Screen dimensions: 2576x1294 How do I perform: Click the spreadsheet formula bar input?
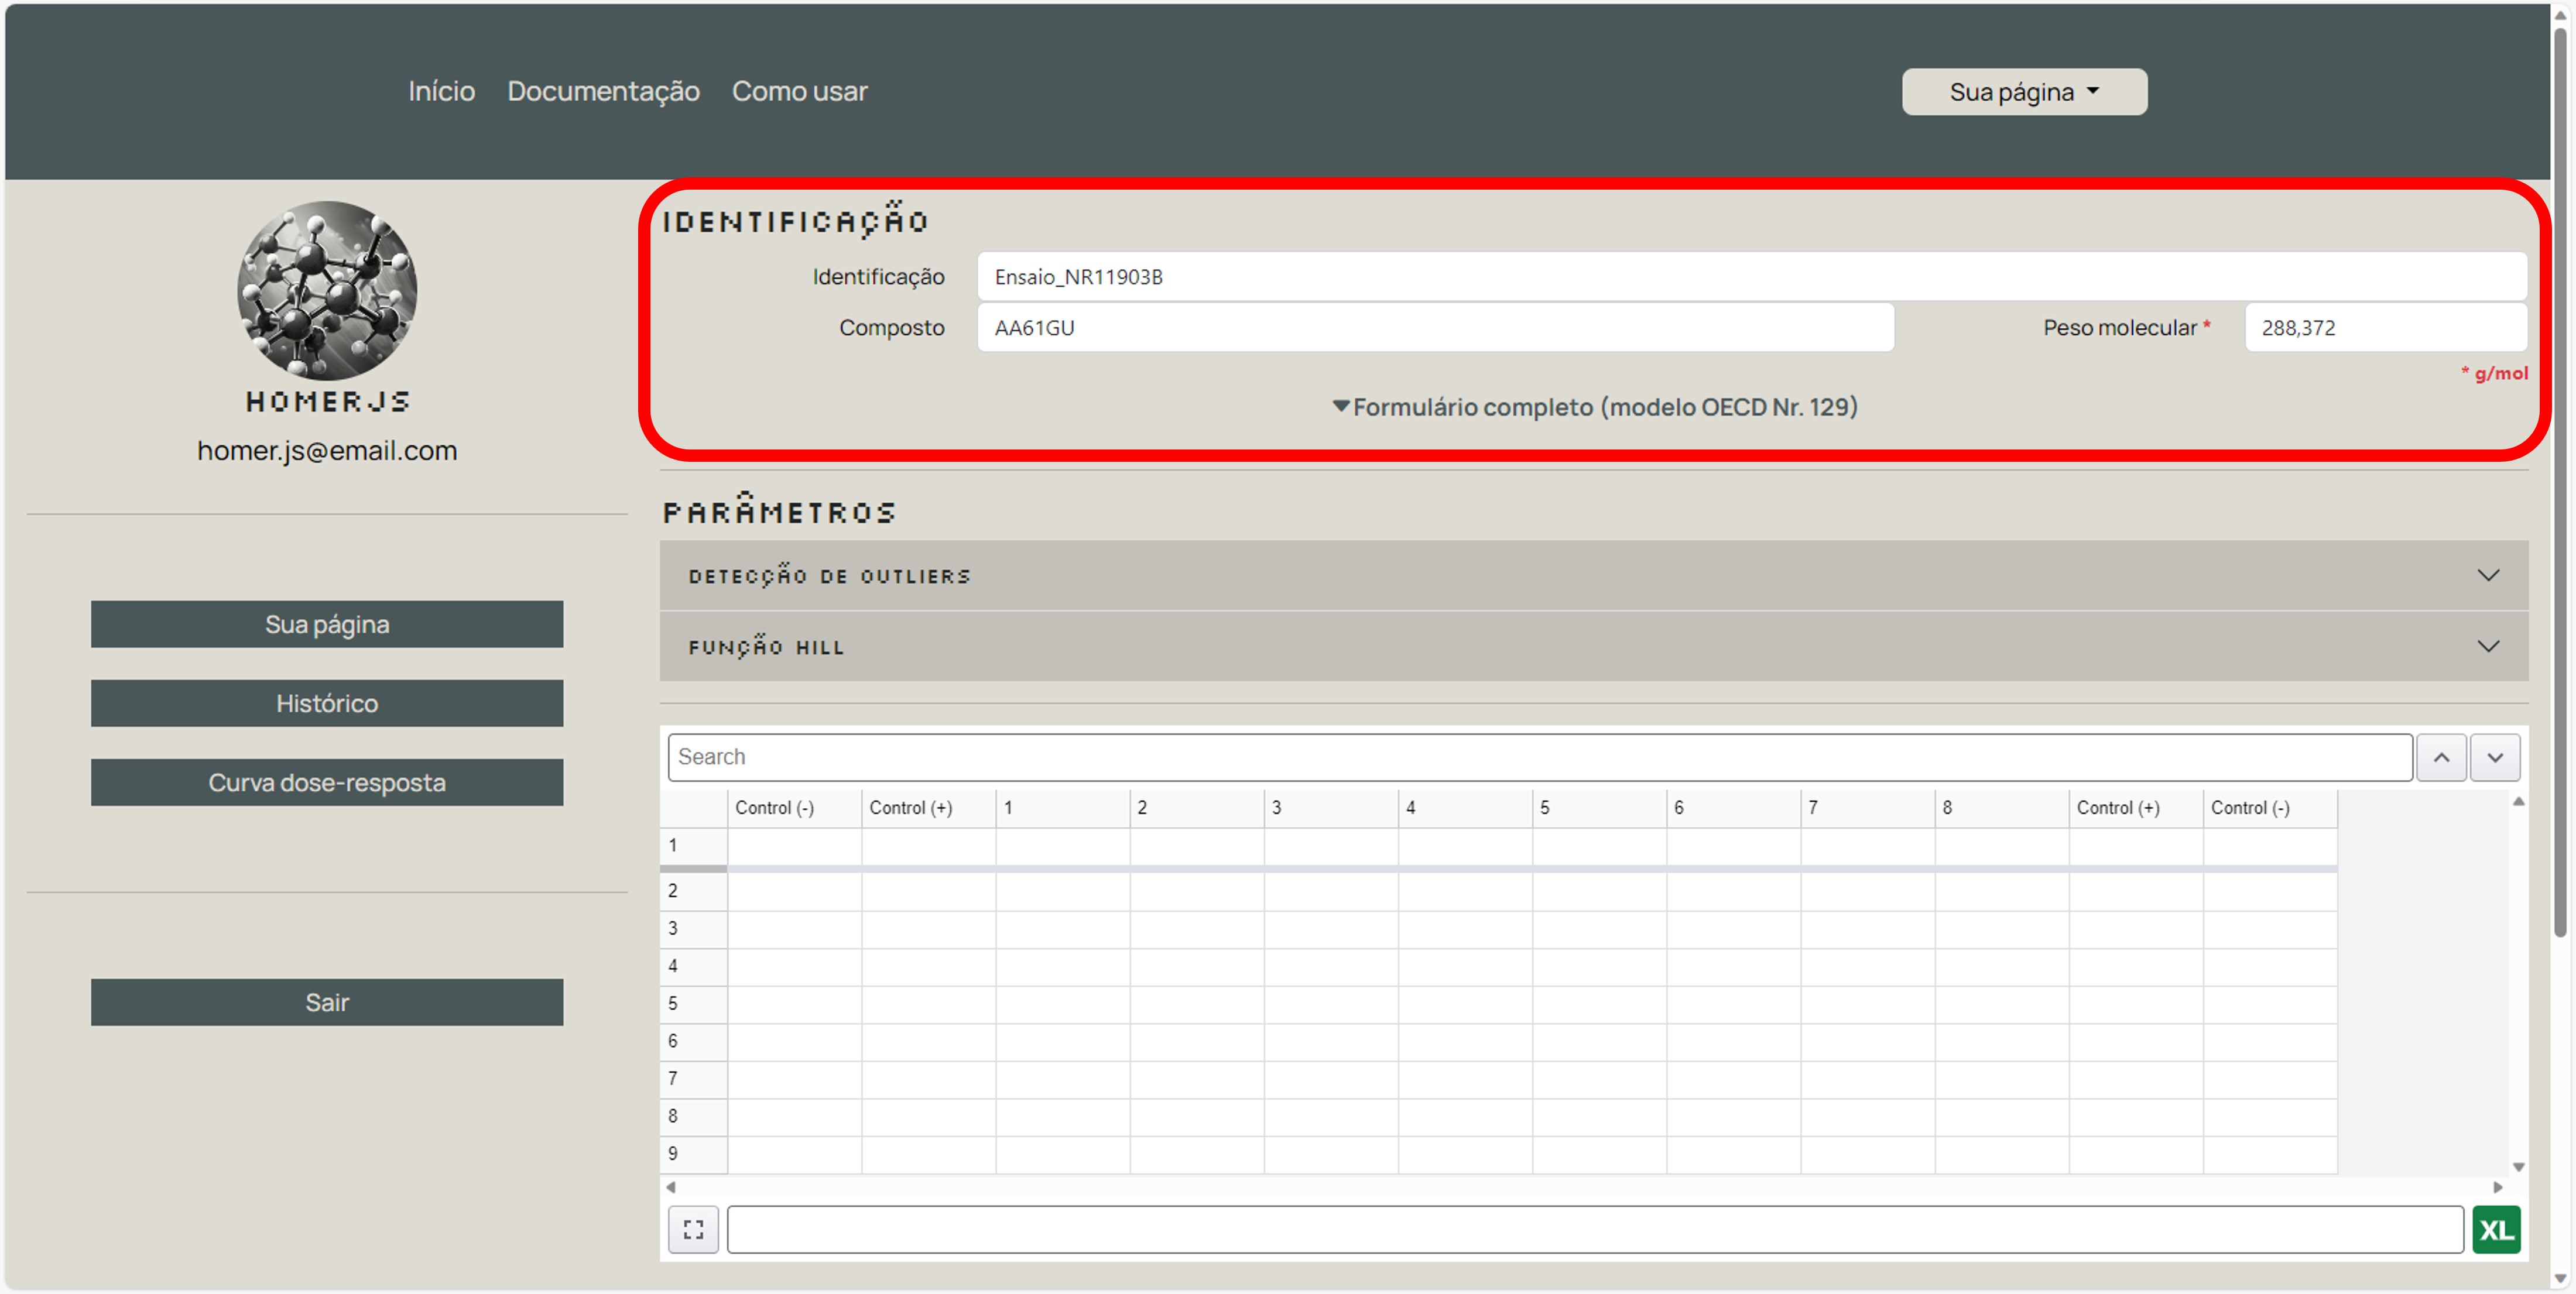[1595, 1230]
